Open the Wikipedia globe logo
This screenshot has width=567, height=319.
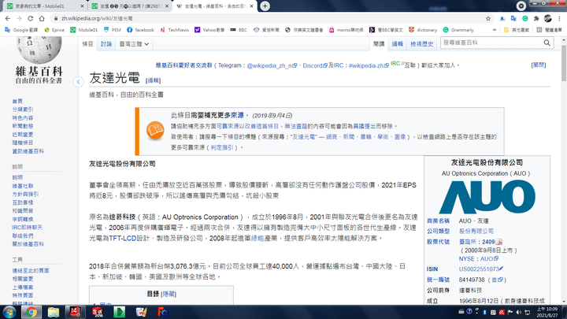point(39,49)
